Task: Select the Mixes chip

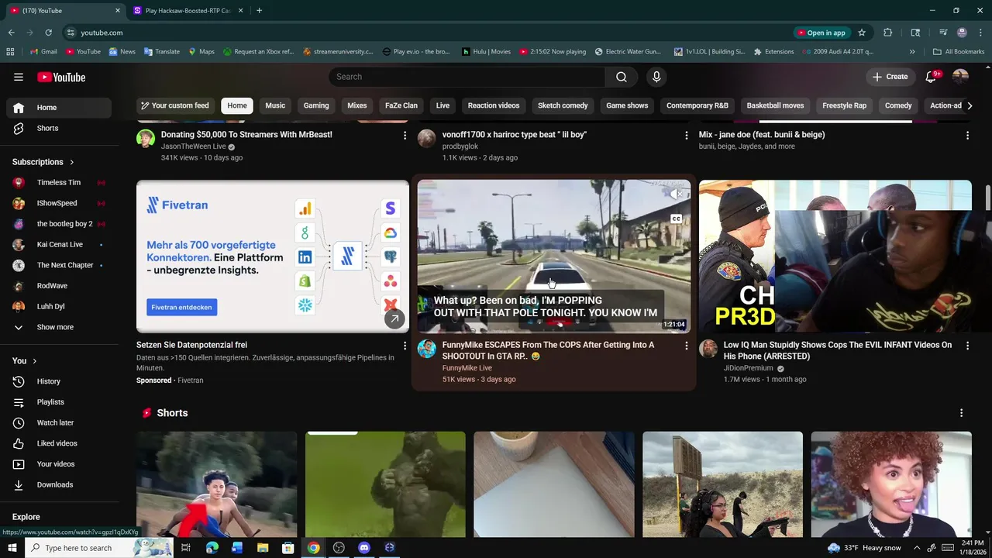Action: click(x=357, y=105)
